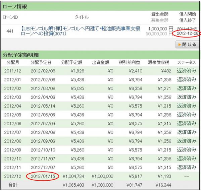Click the 分配予定額 column header

(x=71, y=62)
